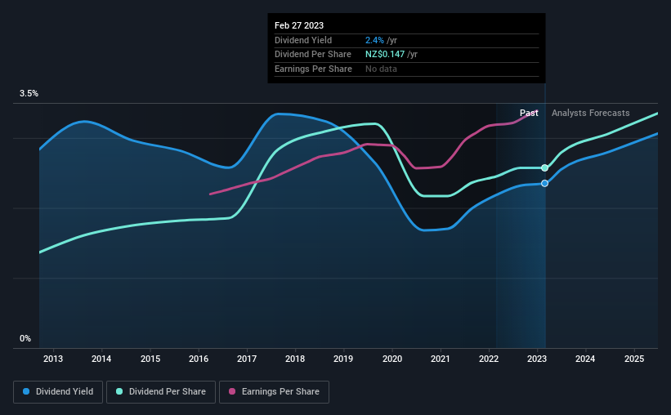Click the Dividend Yield row label in tooltip
Screen dimensions: 671x415
303,40
